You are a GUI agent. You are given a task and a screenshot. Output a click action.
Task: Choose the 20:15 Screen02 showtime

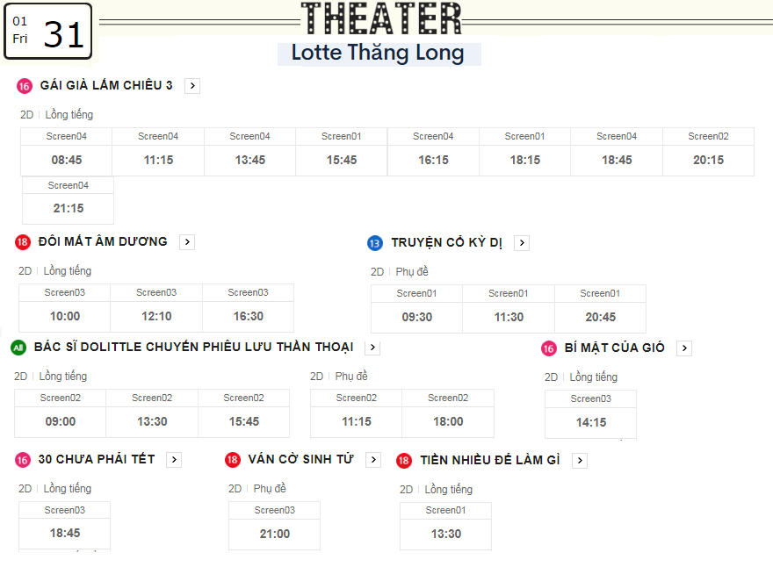tap(708, 152)
